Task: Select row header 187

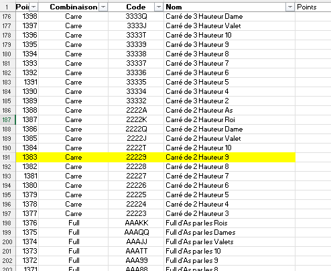Action: click(7, 120)
